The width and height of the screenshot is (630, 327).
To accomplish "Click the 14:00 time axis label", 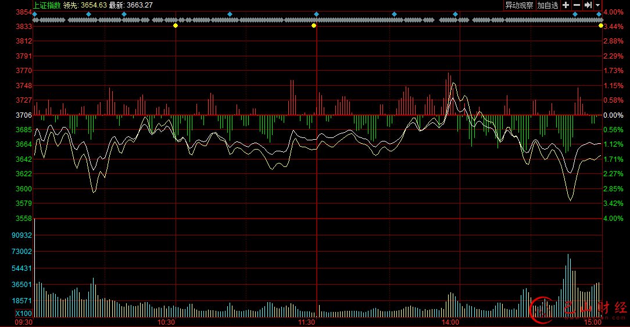I will (450, 322).
